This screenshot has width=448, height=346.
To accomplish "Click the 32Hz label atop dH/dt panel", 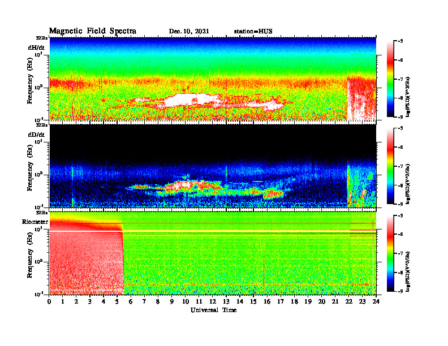I will click(x=41, y=38).
